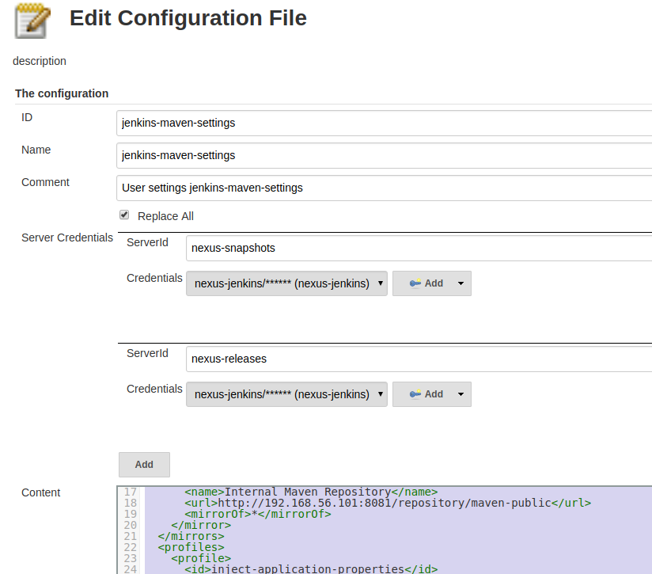Image resolution: width=652 pixels, height=574 pixels.
Task: Click the 'The configuration' section heading
Action: 62,93
